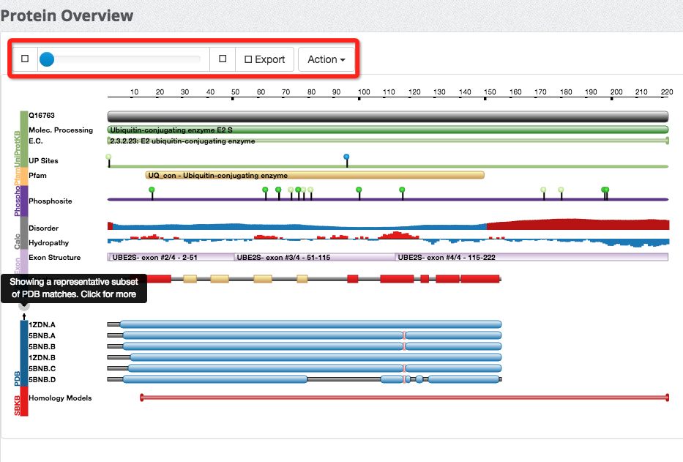This screenshot has height=462, width=683.
Task: Click the first green Phosphosite pin marker
Action: point(152,190)
